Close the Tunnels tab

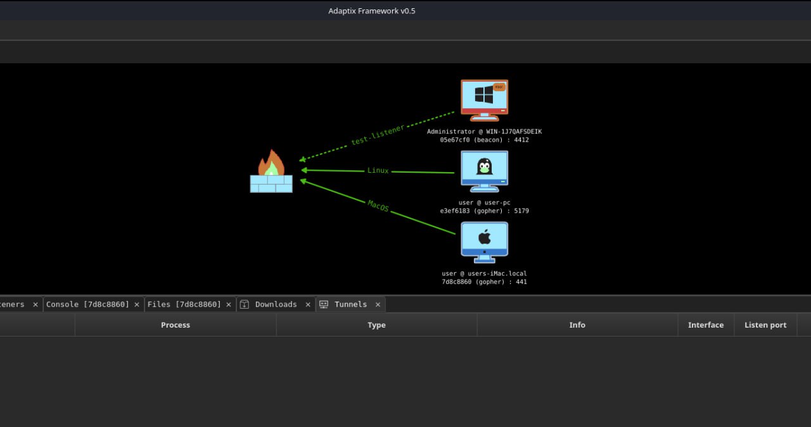click(x=378, y=304)
